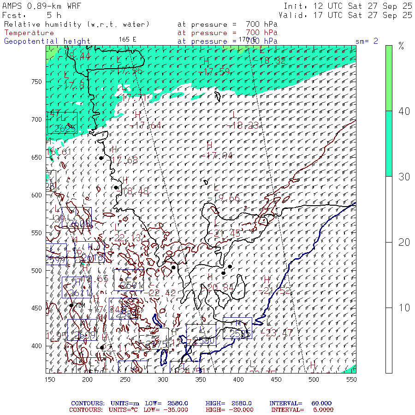415x415 pixels.
Task: Click the red Temperature legend label
Action: click(29, 33)
